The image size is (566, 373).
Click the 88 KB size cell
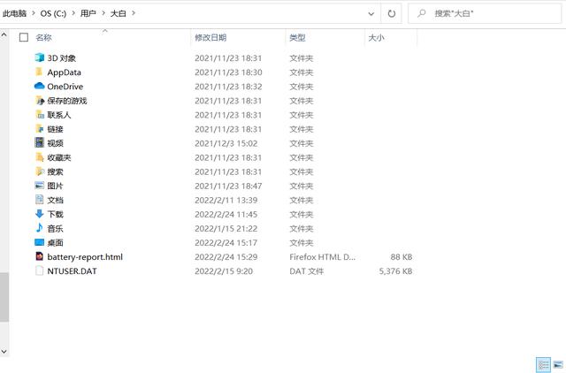point(401,257)
